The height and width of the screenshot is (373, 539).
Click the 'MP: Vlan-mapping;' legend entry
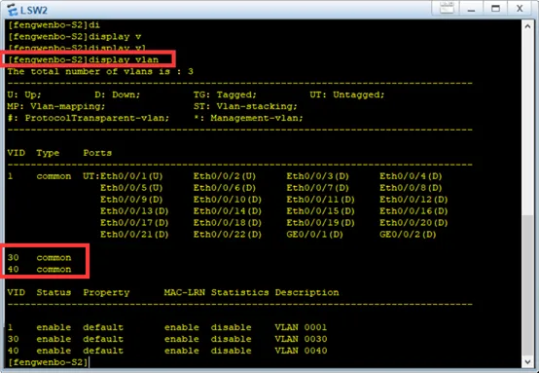click(x=56, y=106)
